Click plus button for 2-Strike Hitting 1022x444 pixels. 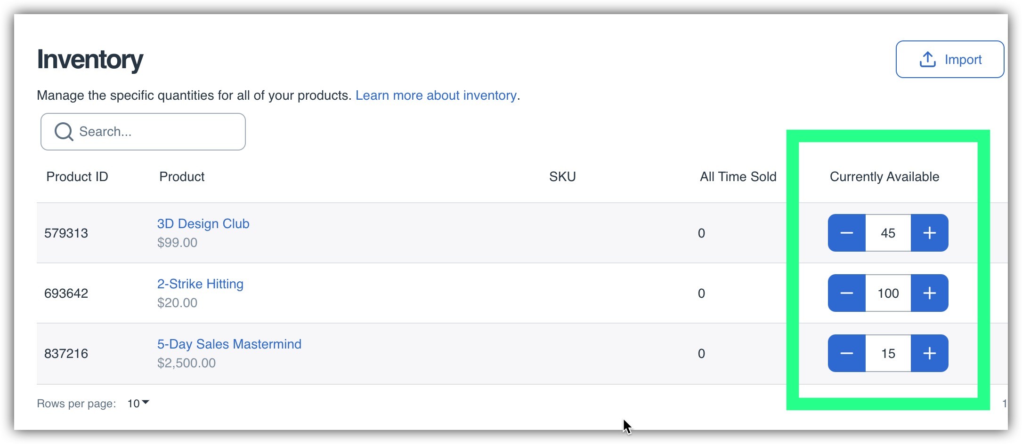929,293
